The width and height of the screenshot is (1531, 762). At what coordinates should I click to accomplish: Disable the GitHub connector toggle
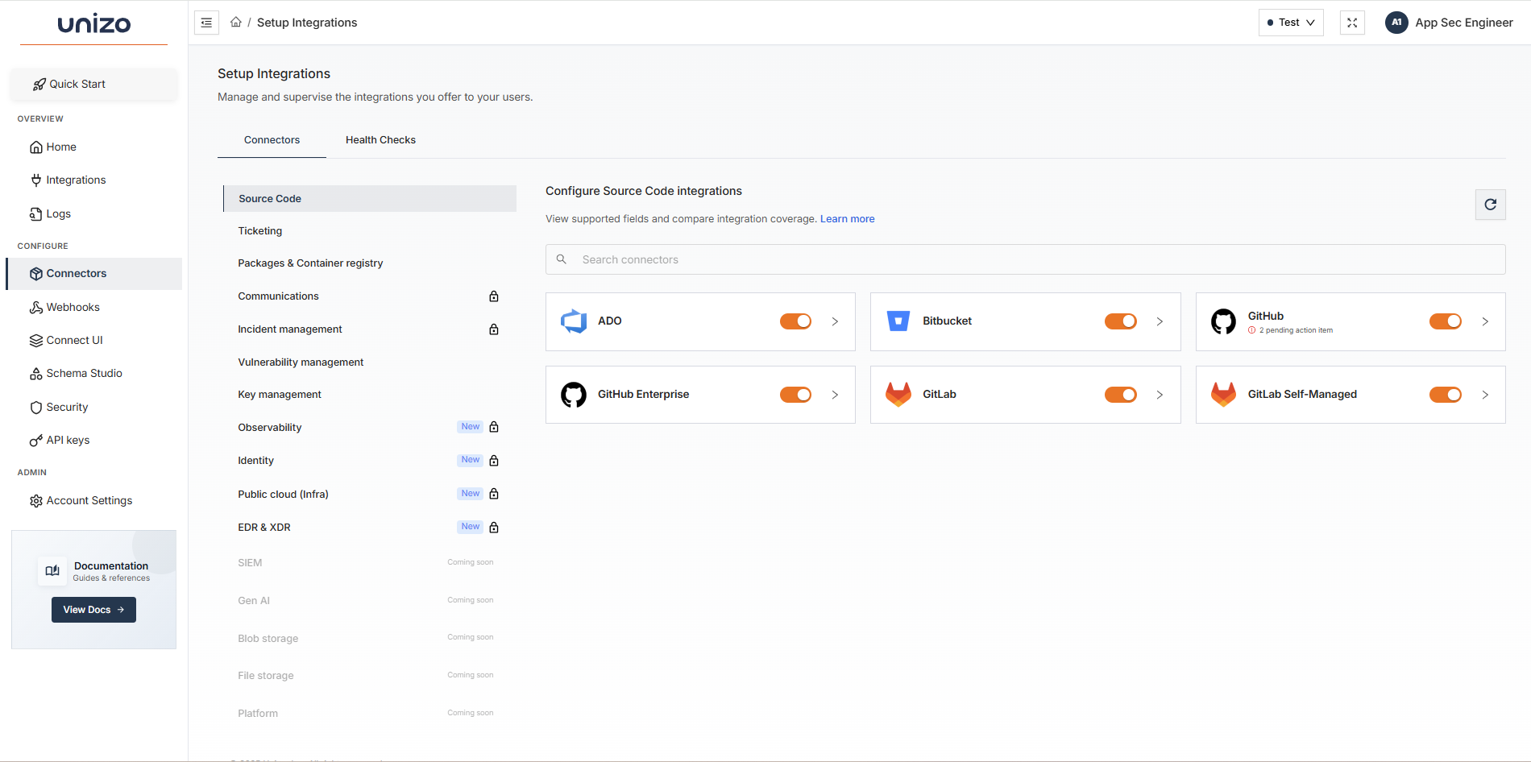(1445, 321)
